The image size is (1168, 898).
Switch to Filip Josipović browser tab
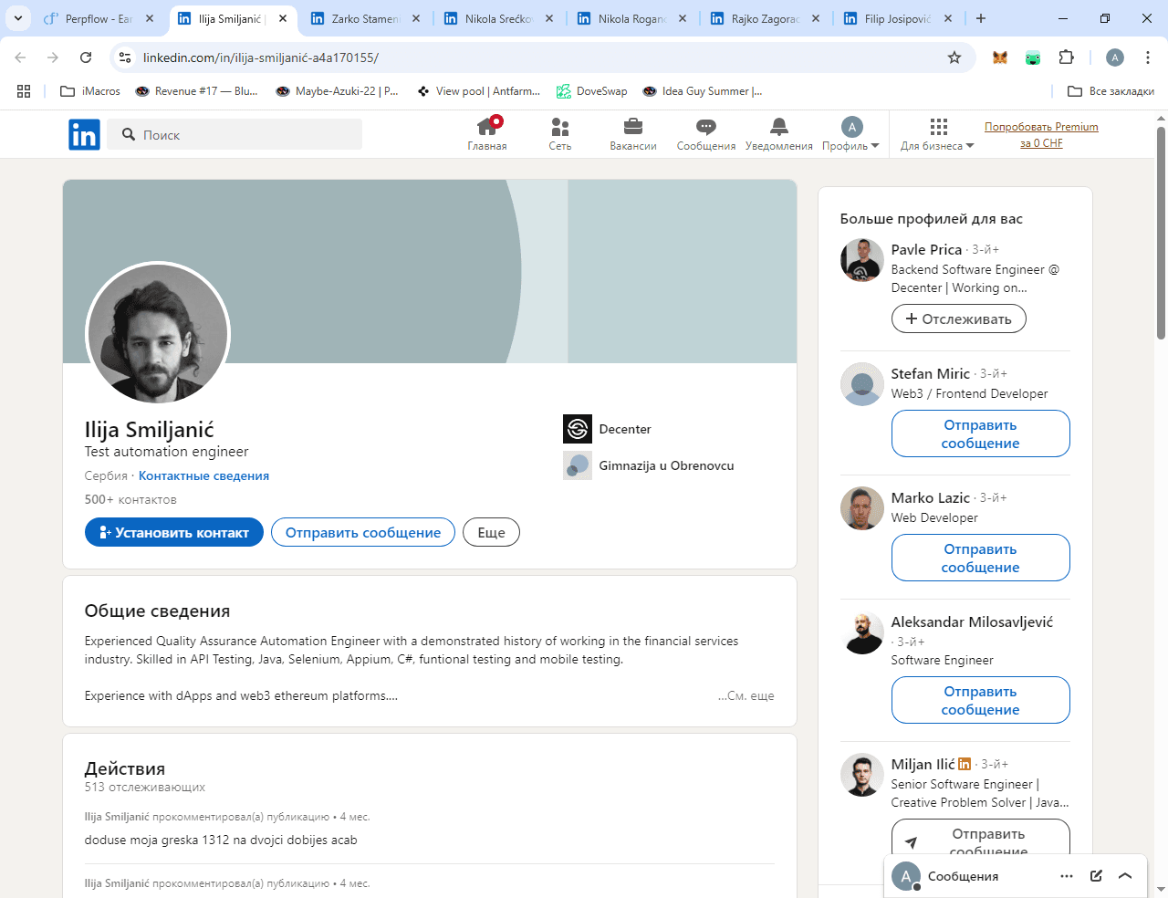(898, 18)
